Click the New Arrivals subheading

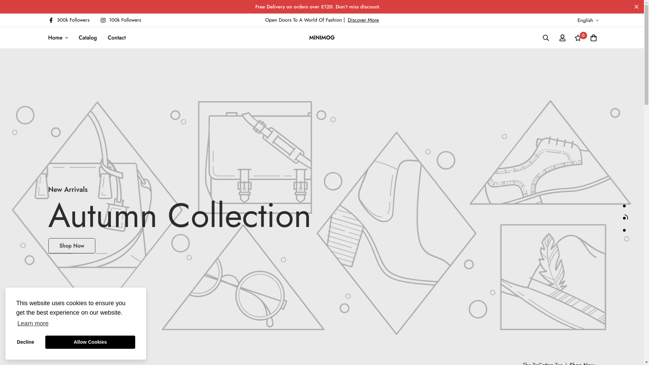click(68, 189)
